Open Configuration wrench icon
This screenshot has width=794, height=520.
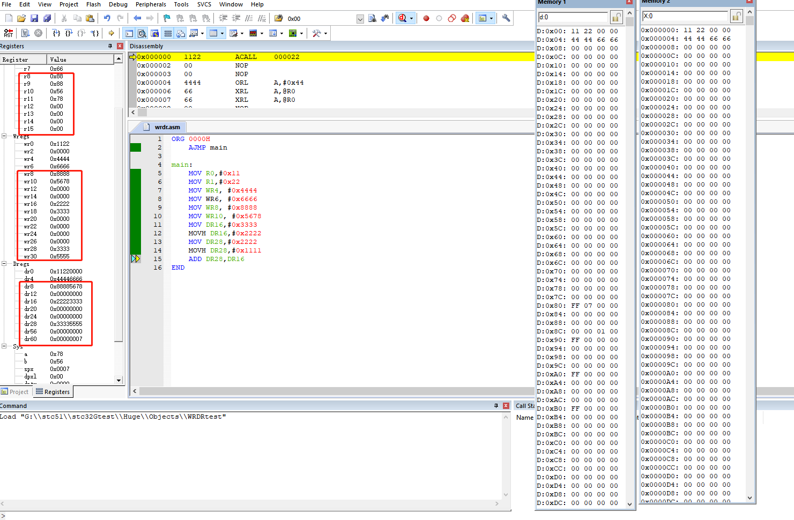[506, 18]
